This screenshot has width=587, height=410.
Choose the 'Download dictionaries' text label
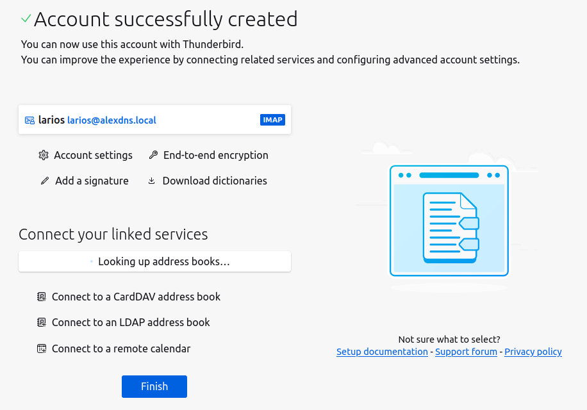215,181
